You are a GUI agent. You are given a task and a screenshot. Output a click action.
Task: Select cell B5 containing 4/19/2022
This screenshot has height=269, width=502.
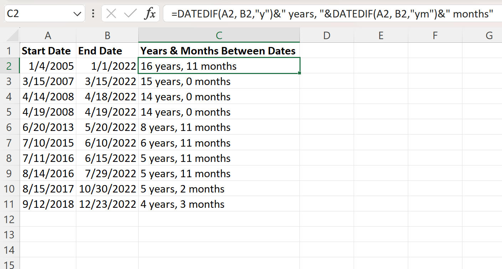pyautogui.click(x=107, y=112)
